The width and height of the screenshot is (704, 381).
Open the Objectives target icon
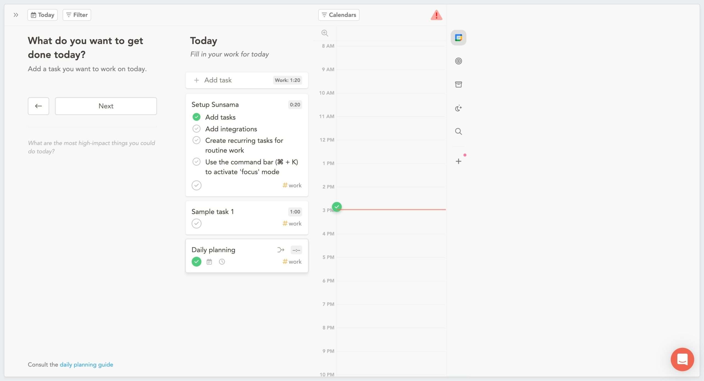[x=458, y=61]
